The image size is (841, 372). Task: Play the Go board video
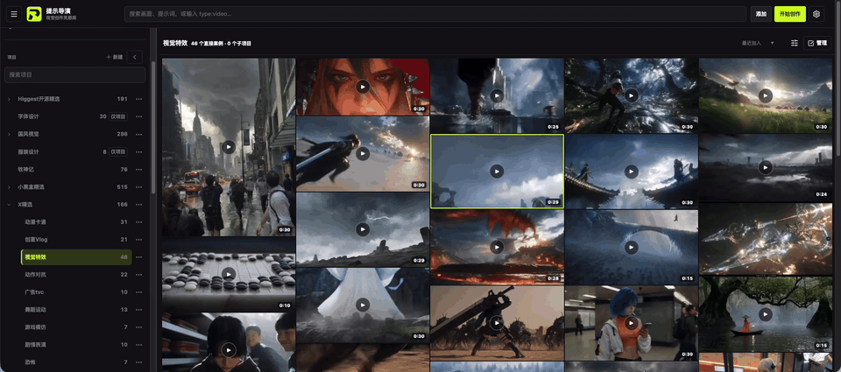tap(229, 274)
